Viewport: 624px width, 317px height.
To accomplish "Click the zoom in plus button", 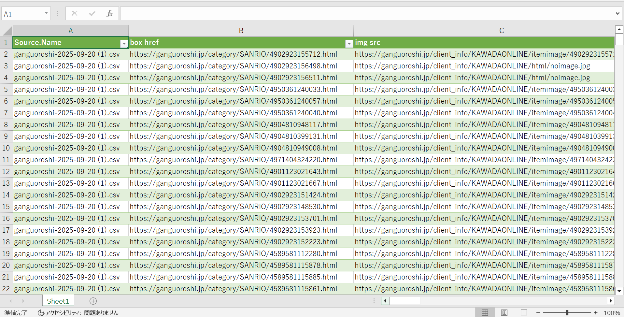I will point(595,313).
